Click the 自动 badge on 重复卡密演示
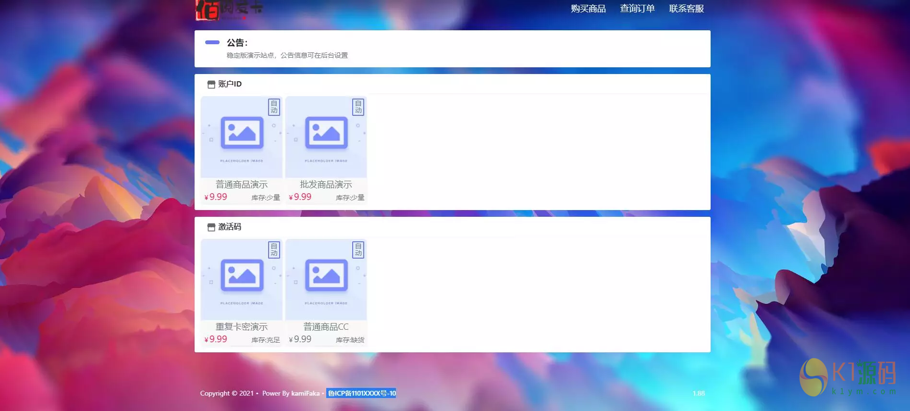The width and height of the screenshot is (910, 411). [x=274, y=249]
